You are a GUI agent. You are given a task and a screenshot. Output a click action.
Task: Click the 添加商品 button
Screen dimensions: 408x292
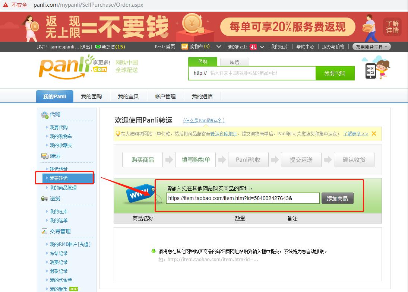337,198
